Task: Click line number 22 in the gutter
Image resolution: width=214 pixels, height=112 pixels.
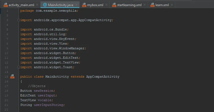Action: 7,110
